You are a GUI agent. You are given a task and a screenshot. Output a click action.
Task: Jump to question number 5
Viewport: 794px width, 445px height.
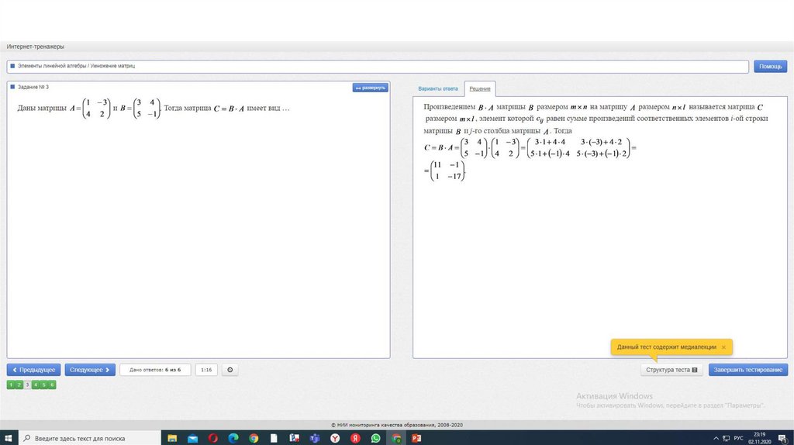pos(44,385)
